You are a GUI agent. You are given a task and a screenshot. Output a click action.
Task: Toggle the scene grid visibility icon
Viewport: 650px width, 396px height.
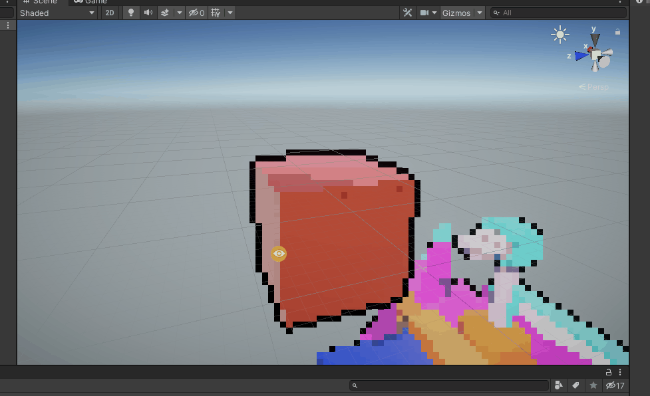216,13
